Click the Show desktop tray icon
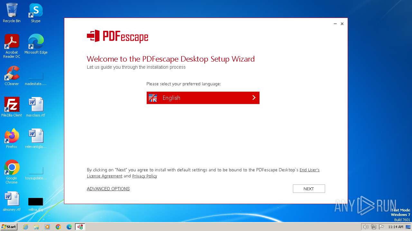Screen dimensions: 412x231 pos(408,227)
